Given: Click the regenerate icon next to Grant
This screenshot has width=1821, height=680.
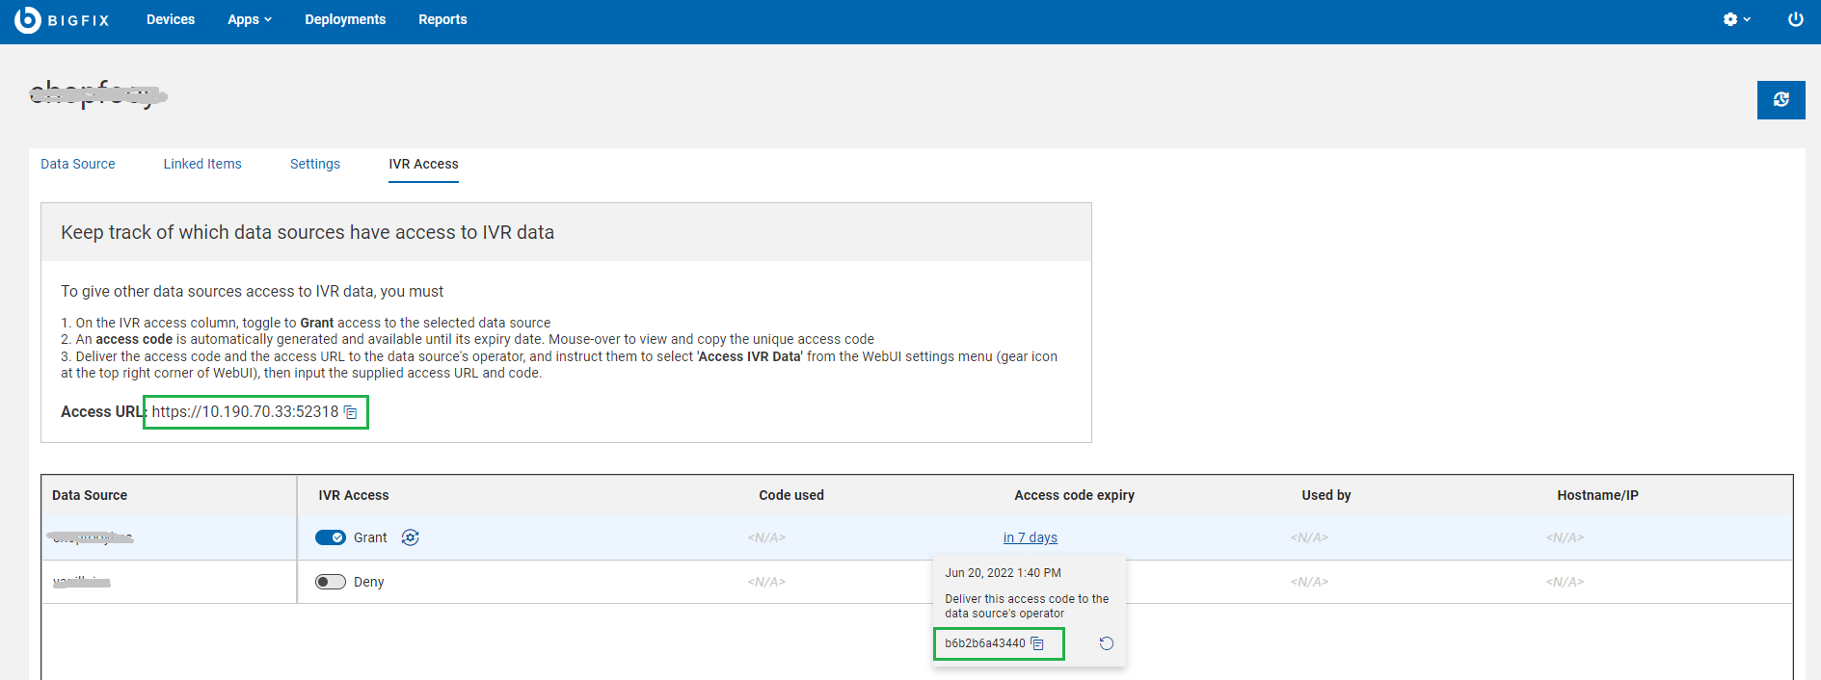Looking at the screenshot, I should (x=411, y=537).
